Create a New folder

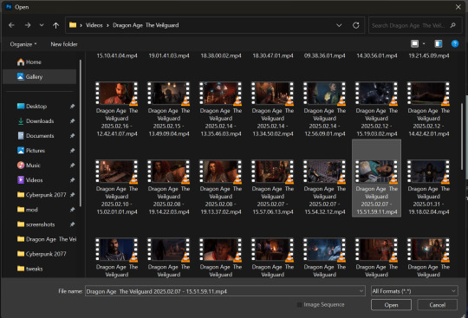(x=64, y=44)
